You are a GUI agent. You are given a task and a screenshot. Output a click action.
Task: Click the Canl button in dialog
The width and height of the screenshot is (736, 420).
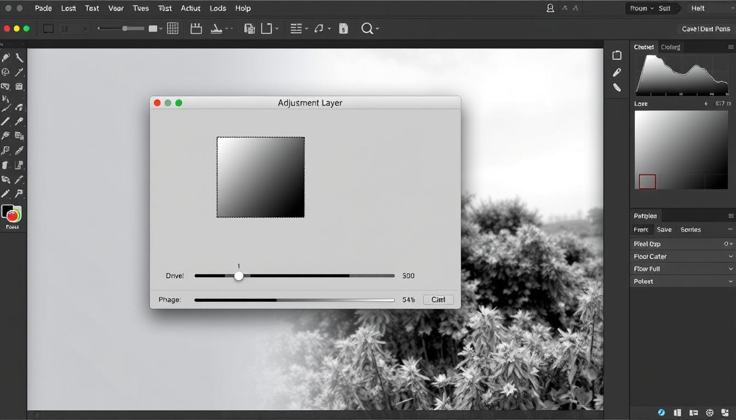pyautogui.click(x=438, y=300)
